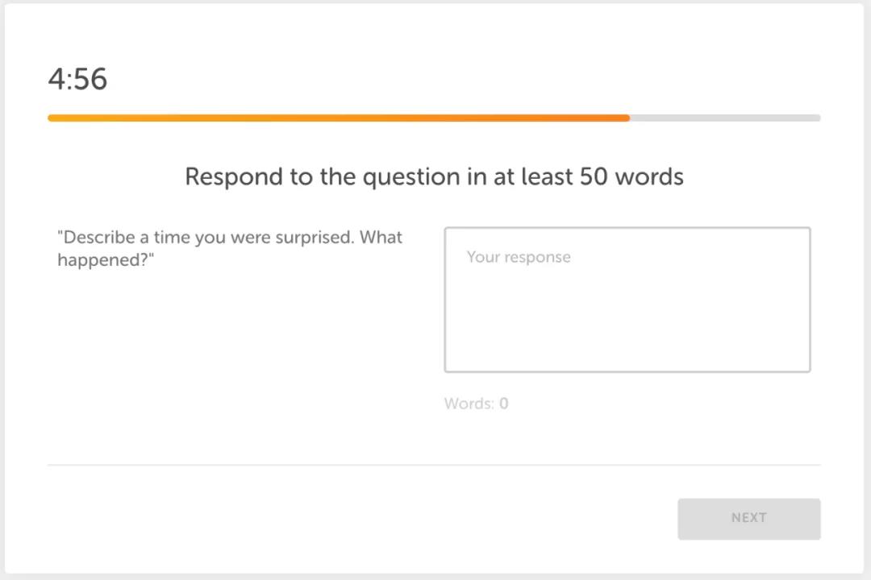Image resolution: width=871 pixels, height=580 pixels.
Task: Click the gray unfilled section of progress bar
Action: coord(725,118)
